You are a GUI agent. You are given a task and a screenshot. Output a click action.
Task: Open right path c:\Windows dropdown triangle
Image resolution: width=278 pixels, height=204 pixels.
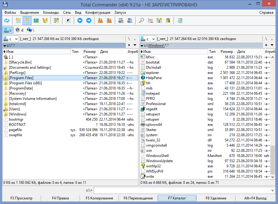coord(142,46)
